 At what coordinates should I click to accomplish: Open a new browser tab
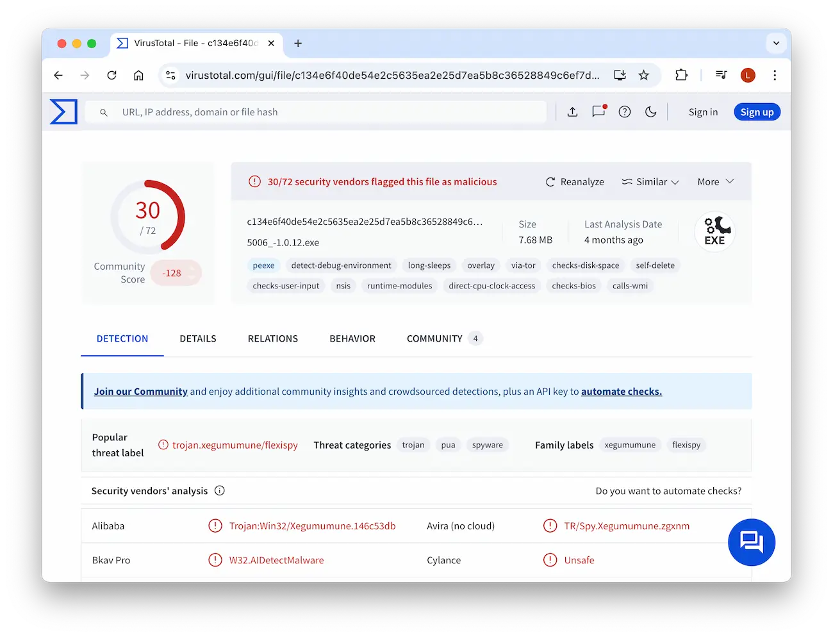[298, 43]
